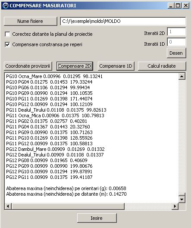Image resolution: width=191 pixels, height=228 pixels.
Task: Click Calcul radiate button
Action: (x=162, y=66)
